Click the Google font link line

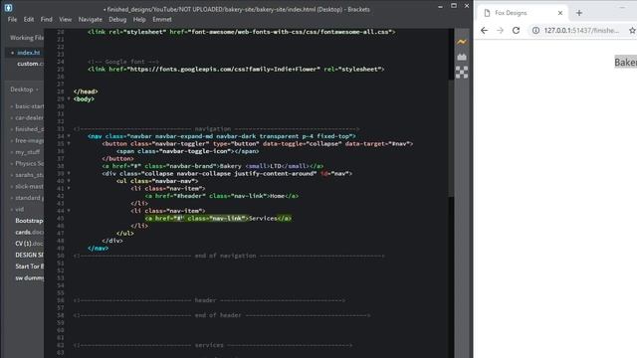[236, 70]
